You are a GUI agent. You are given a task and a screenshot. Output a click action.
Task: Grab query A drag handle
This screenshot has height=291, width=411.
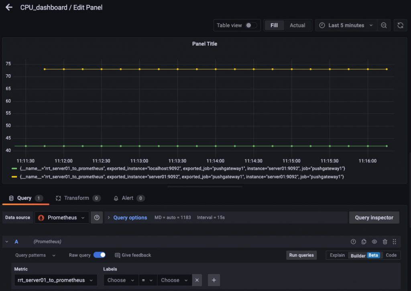point(395,242)
